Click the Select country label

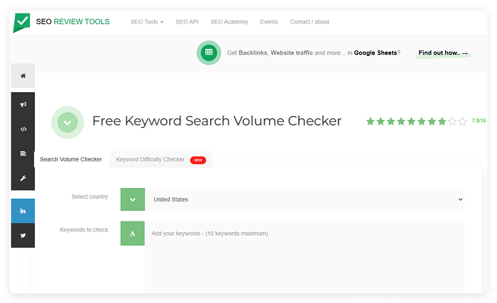point(89,197)
